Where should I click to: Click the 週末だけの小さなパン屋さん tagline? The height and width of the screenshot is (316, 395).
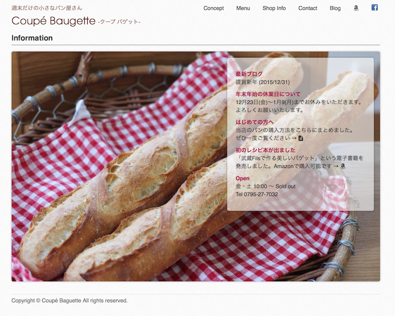click(x=47, y=8)
